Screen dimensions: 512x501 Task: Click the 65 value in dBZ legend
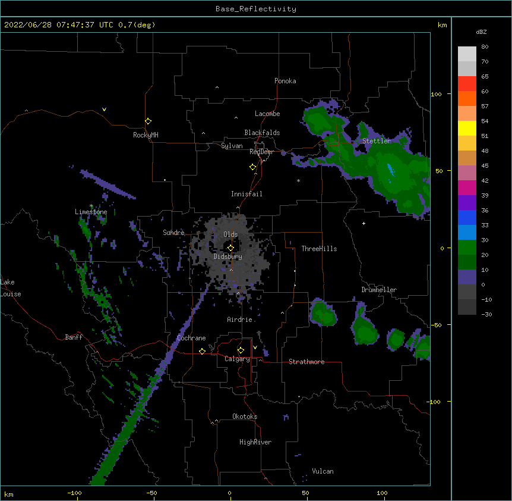tap(485, 77)
